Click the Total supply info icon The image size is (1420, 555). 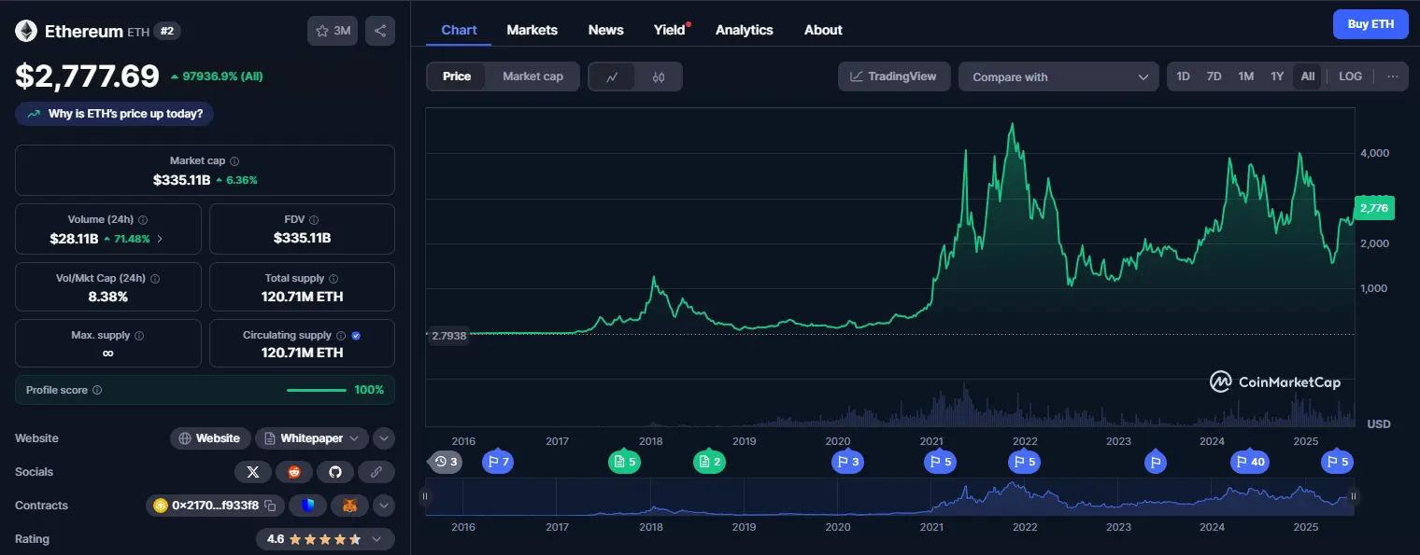pyautogui.click(x=334, y=279)
